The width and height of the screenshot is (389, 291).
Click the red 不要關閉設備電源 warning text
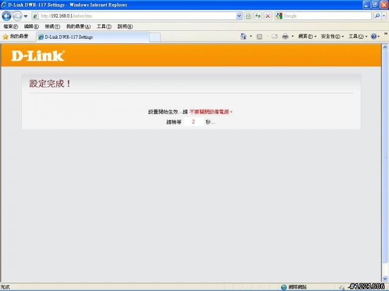211,112
